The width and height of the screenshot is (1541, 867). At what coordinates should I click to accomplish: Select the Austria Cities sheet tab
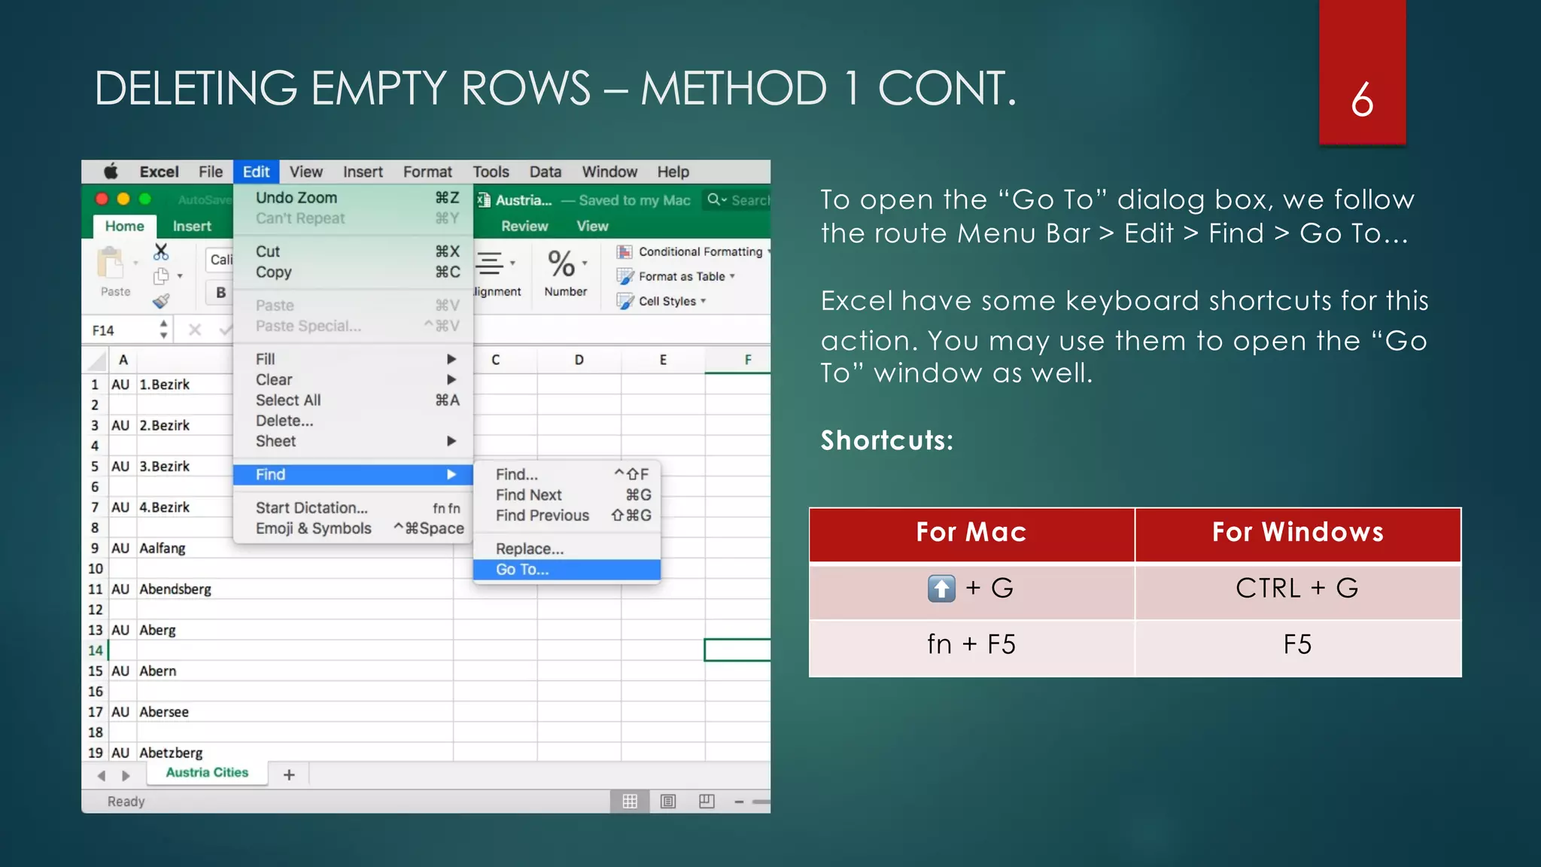tap(207, 773)
